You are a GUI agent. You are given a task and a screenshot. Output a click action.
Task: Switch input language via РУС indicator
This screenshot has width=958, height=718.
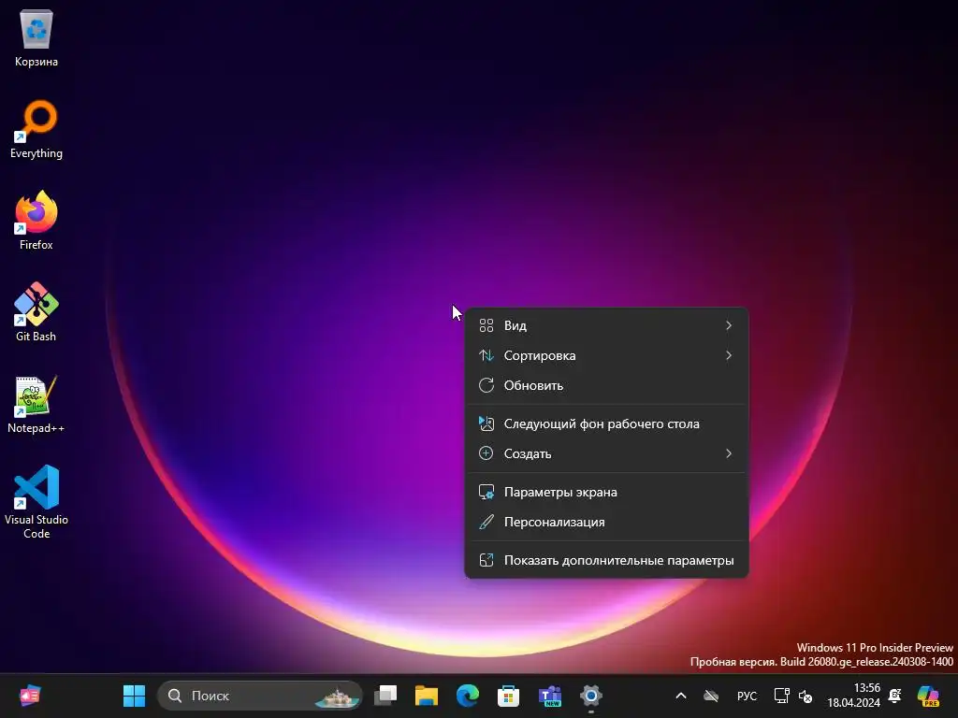point(747,696)
